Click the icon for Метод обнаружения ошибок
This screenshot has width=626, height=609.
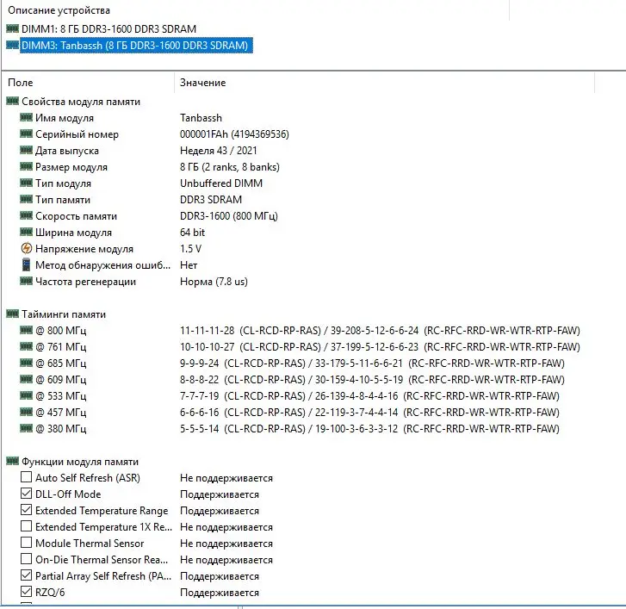[x=26, y=264]
